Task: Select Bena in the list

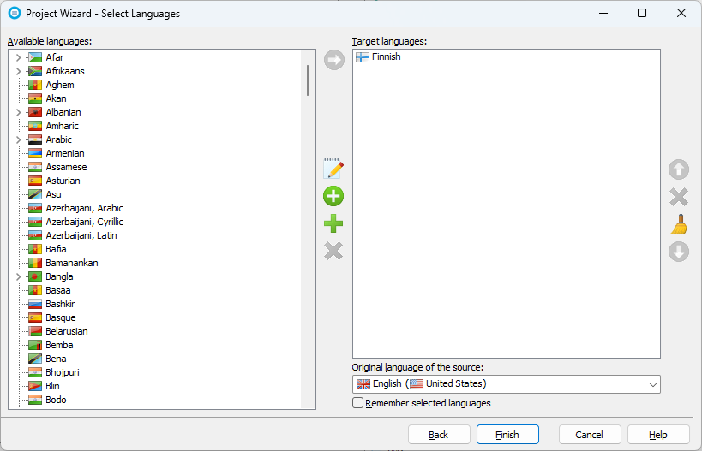Action: click(56, 359)
